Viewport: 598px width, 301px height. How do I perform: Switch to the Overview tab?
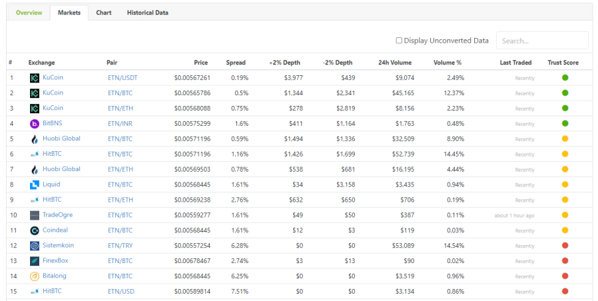[29, 13]
